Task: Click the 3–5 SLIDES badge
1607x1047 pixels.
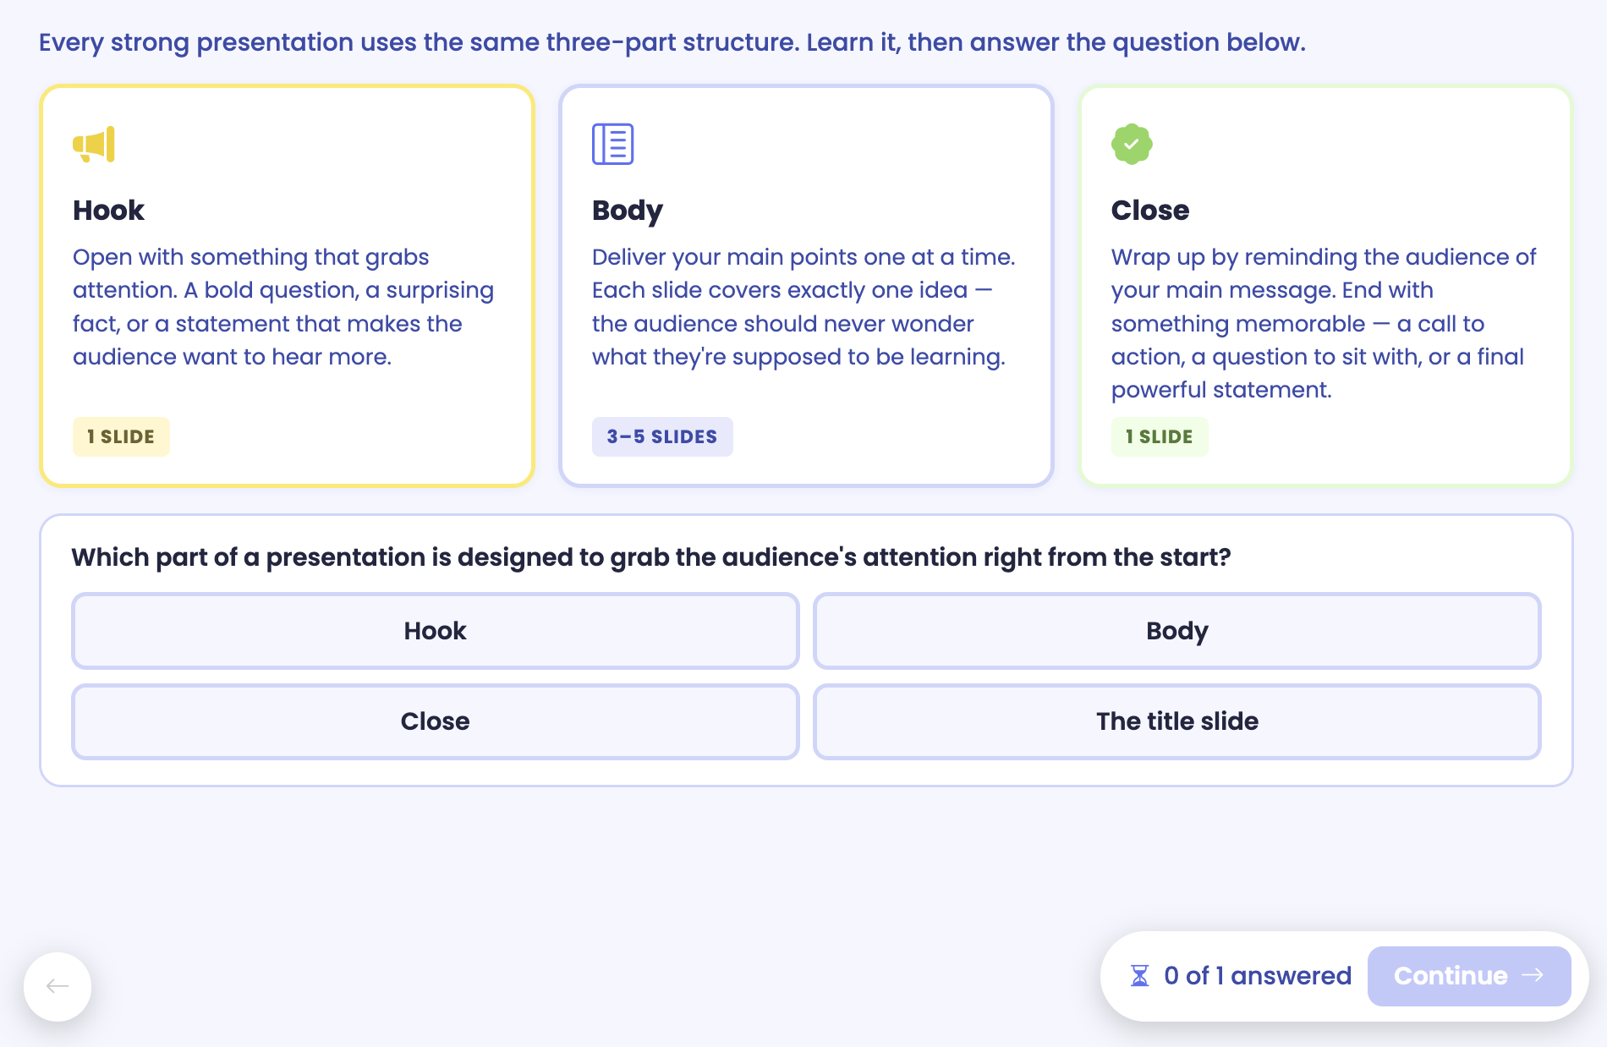Action: (662, 436)
